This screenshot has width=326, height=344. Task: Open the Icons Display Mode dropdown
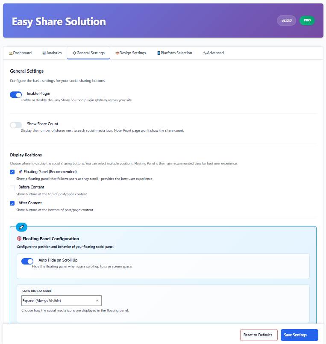pyautogui.click(x=61, y=301)
